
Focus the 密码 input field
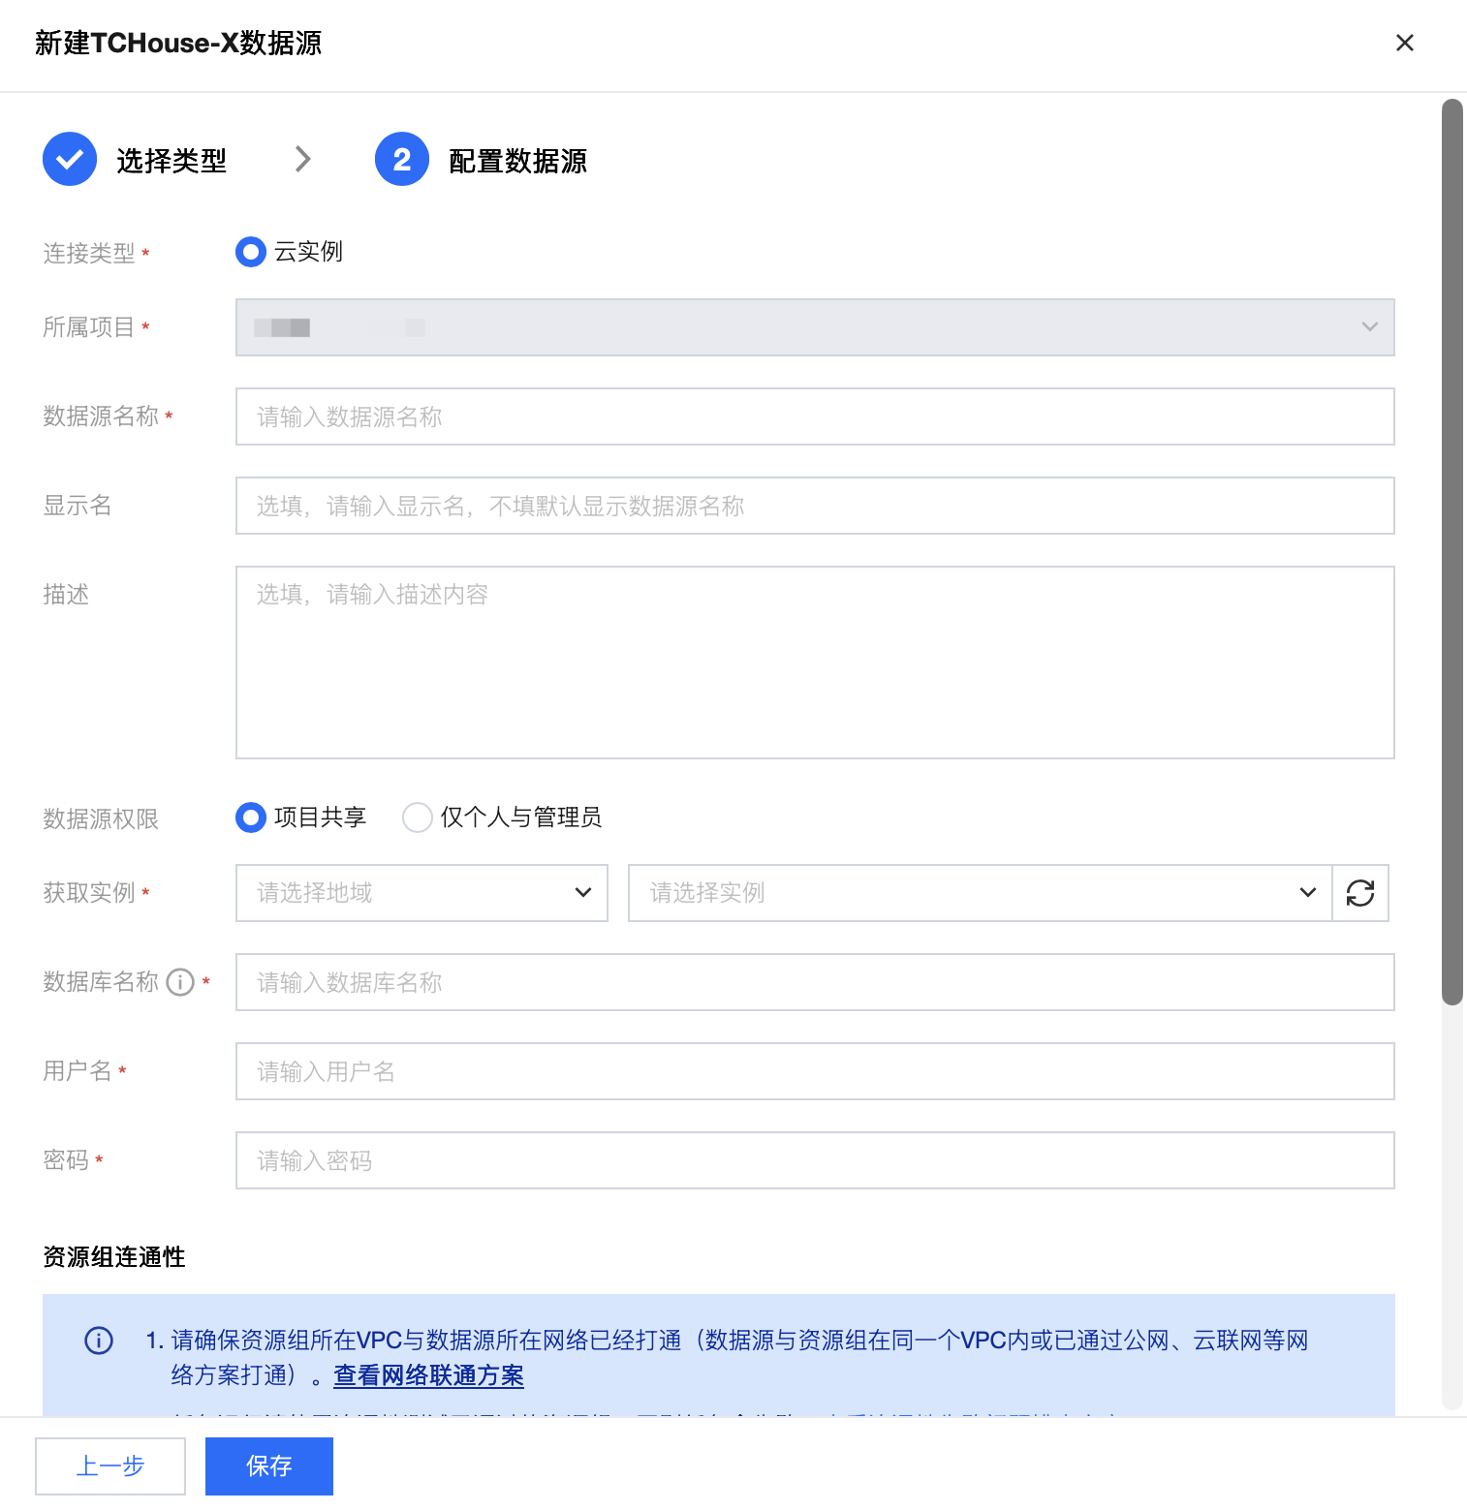(815, 1160)
